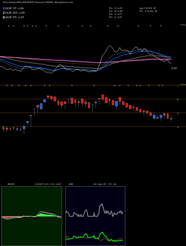Screen dimensions: 186x246
Task: Click the Pre H: 4.80 value
Action: 116,11
